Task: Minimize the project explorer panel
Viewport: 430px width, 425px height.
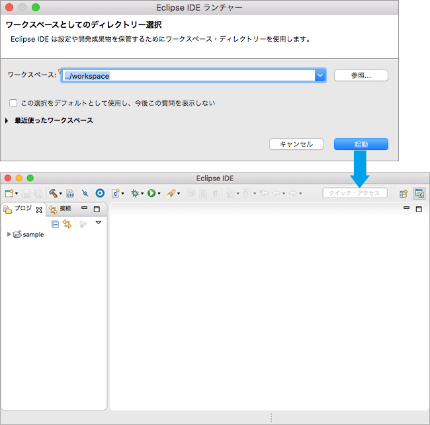Action: point(85,208)
